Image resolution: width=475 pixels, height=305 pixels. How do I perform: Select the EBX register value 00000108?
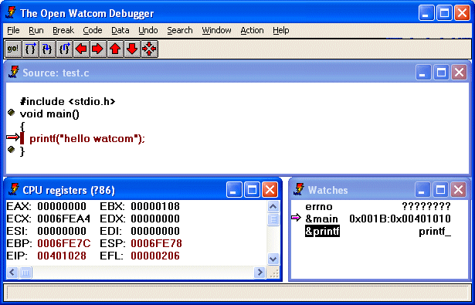pos(155,207)
